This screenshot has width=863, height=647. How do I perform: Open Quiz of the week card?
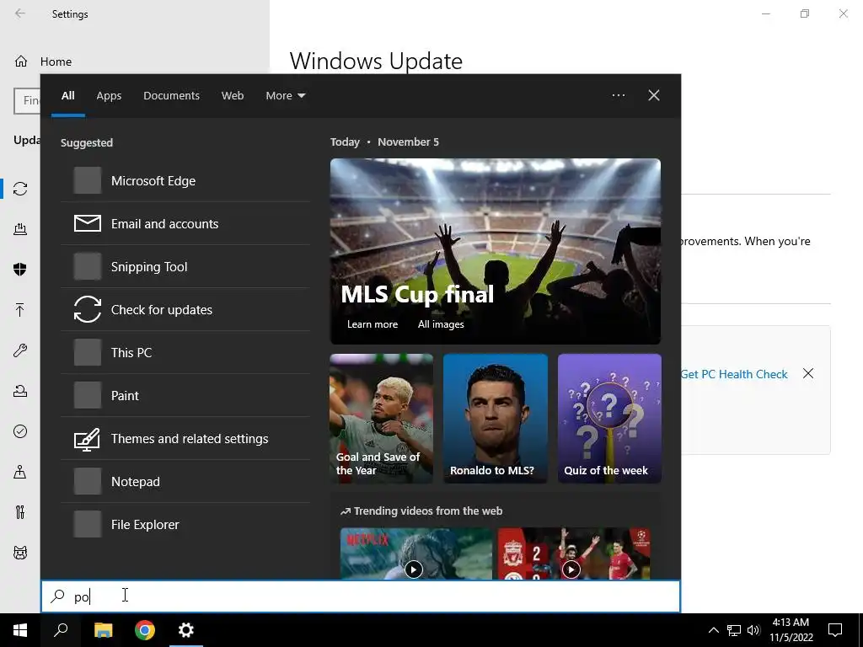(609, 419)
